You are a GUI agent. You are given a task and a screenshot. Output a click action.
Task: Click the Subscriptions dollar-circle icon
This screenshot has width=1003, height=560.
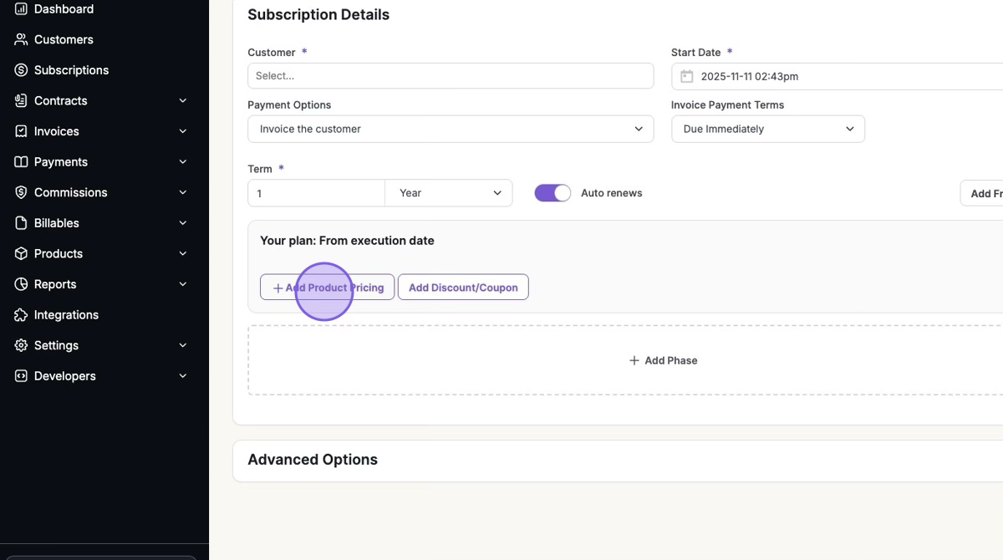[x=21, y=70]
